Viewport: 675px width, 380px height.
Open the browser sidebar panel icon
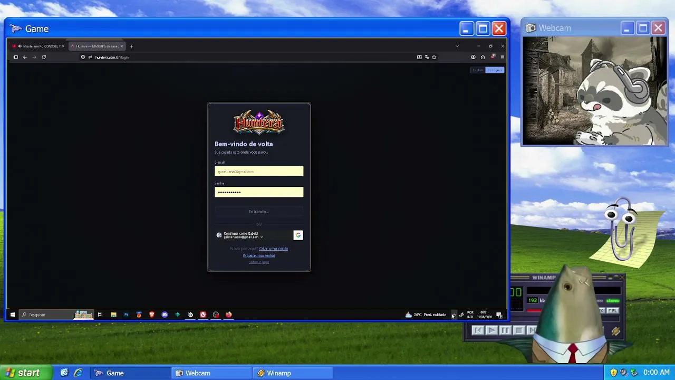16,57
